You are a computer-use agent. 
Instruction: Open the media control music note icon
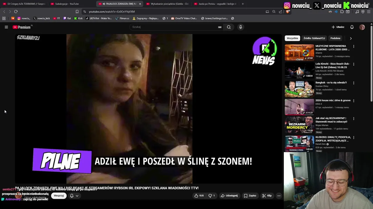(357, 12)
